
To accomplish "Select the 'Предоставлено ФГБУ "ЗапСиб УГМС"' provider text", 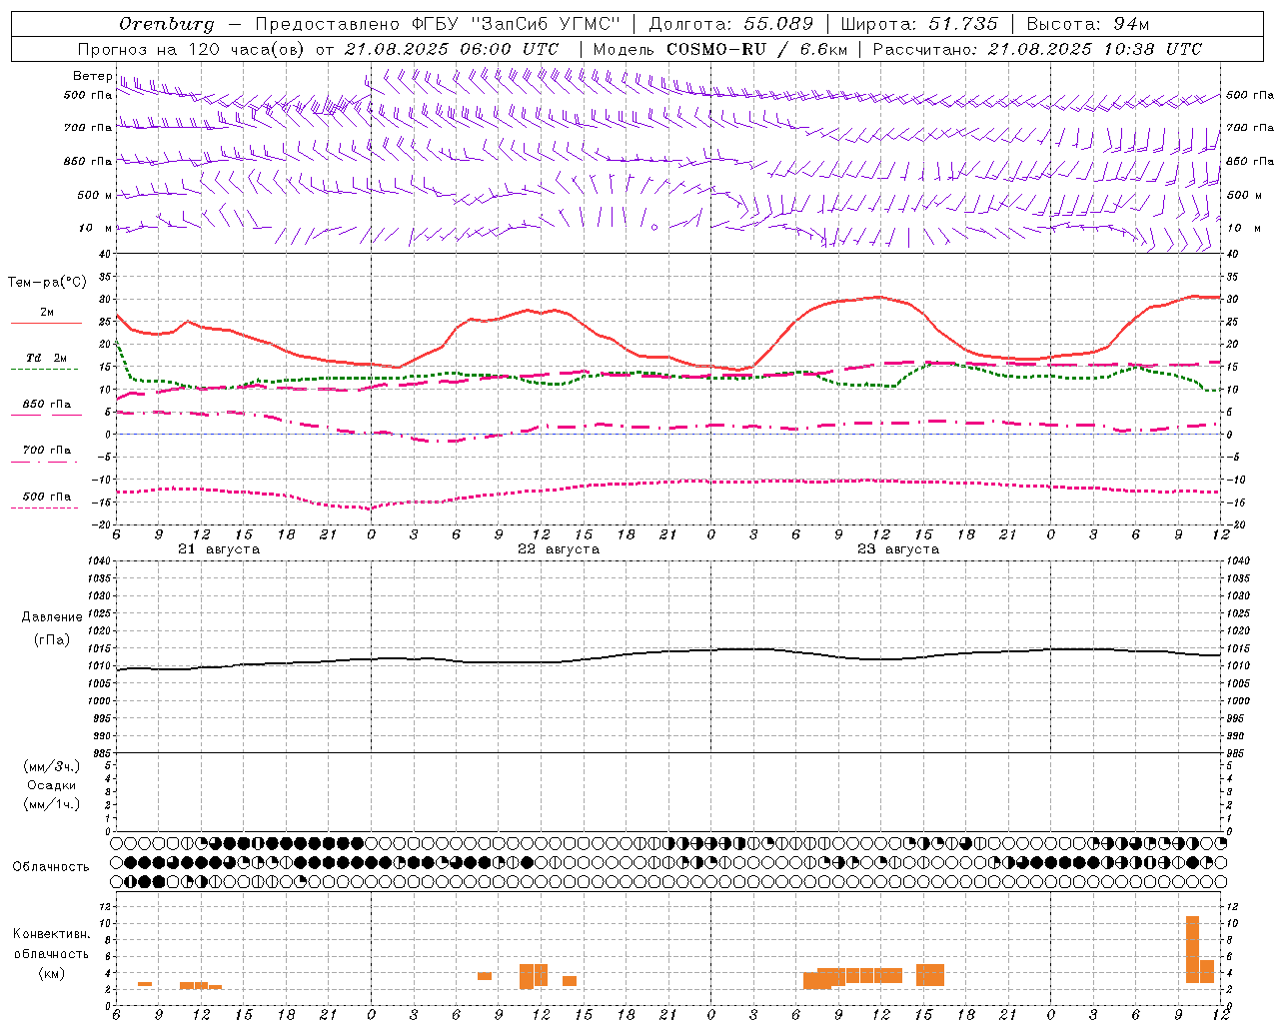I will pos(438,24).
